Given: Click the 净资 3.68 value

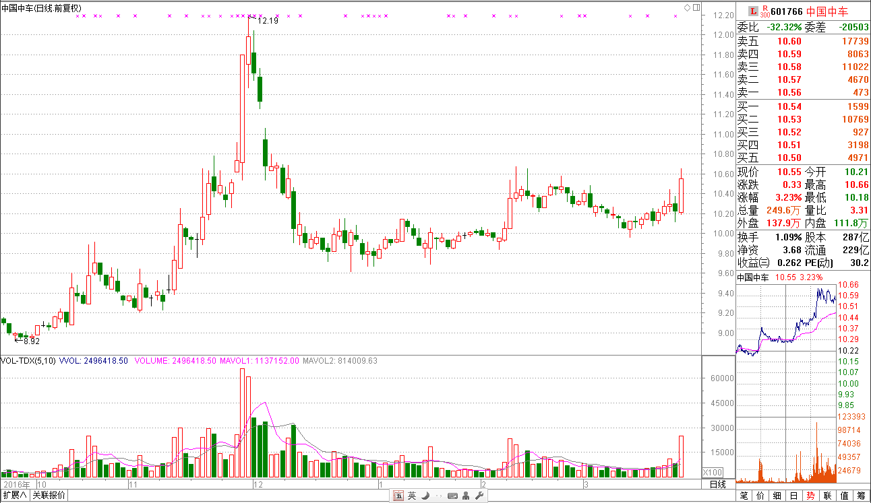Looking at the screenshot, I should tap(792, 250).
